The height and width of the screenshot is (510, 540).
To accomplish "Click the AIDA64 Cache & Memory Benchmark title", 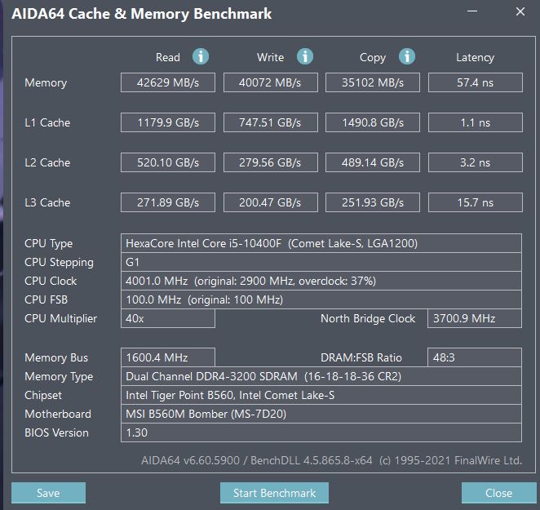I will 142,14.
